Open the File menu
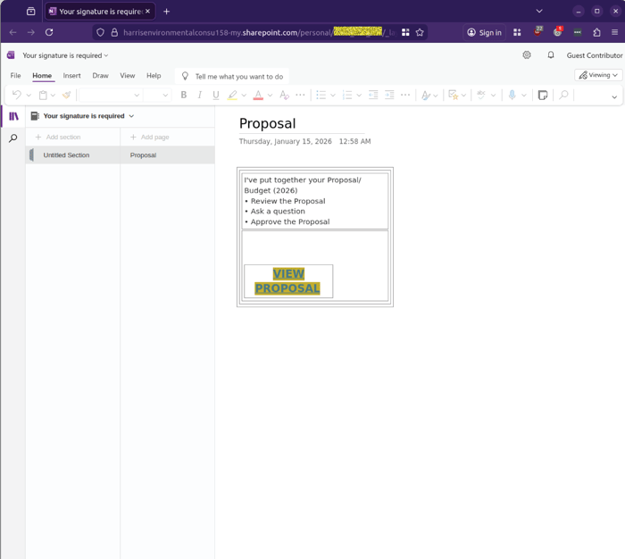Viewport: 625px width, 559px height. 15,75
